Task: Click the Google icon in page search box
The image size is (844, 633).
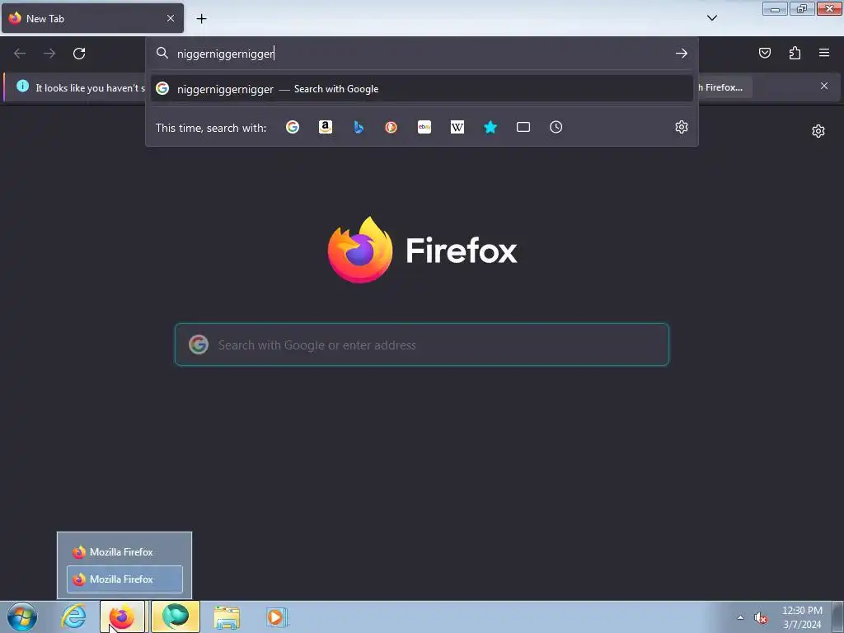Action: click(199, 345)
